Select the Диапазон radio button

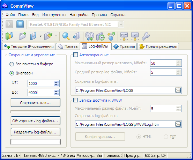(12, 73)
